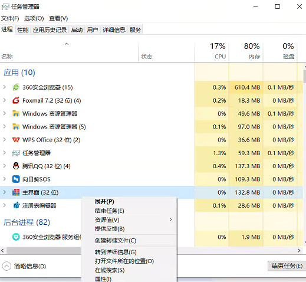The width and height of the screenshot is (306, 282).
Task: Click the 360安全浏览器 服务组件 background icon
Action: pyautogui.click(x=16, y=237)
